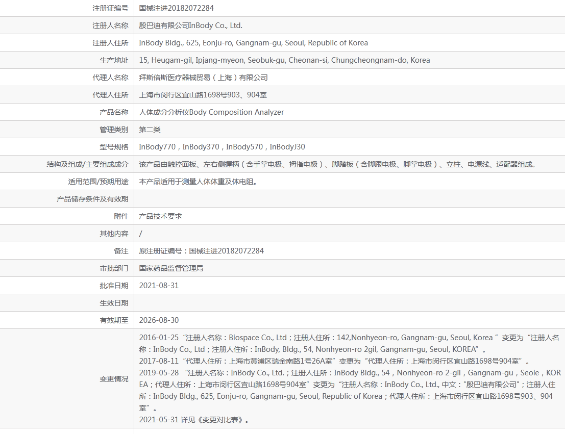Click the 附件 label
This screenshot has width=565, height=434.
point(121,216)
